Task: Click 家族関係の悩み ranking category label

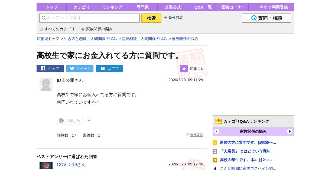Action: coord(253,131)
